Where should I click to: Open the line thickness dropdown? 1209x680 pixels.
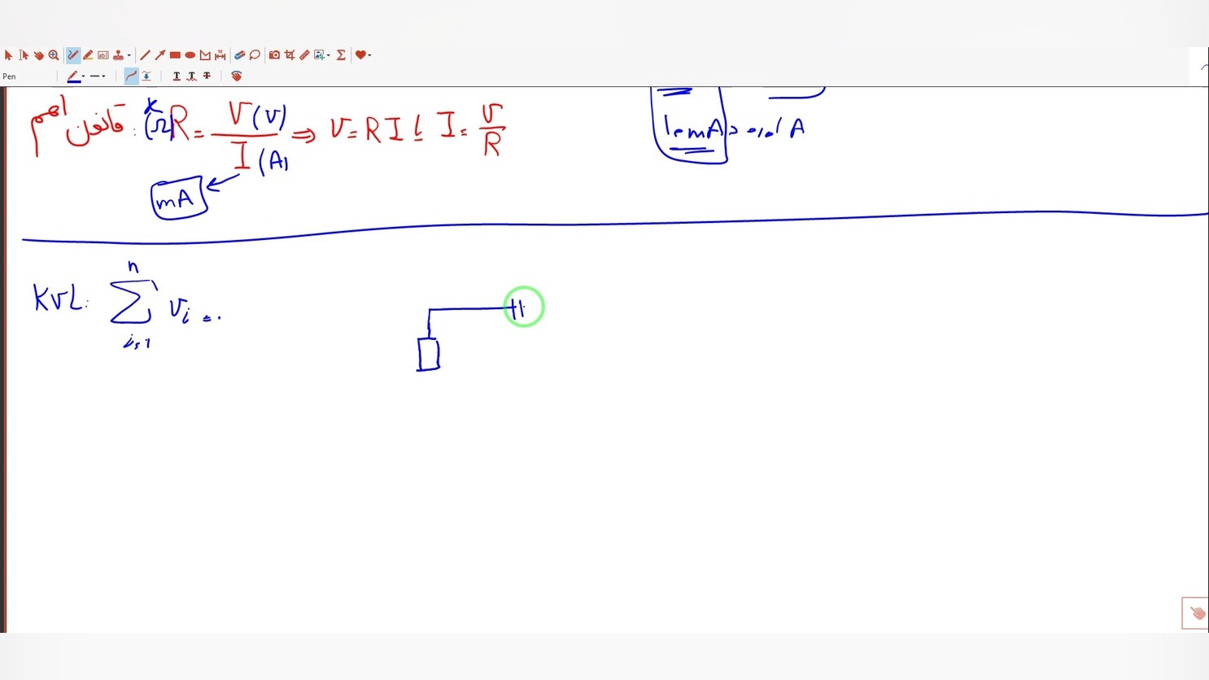pos(98,76)
